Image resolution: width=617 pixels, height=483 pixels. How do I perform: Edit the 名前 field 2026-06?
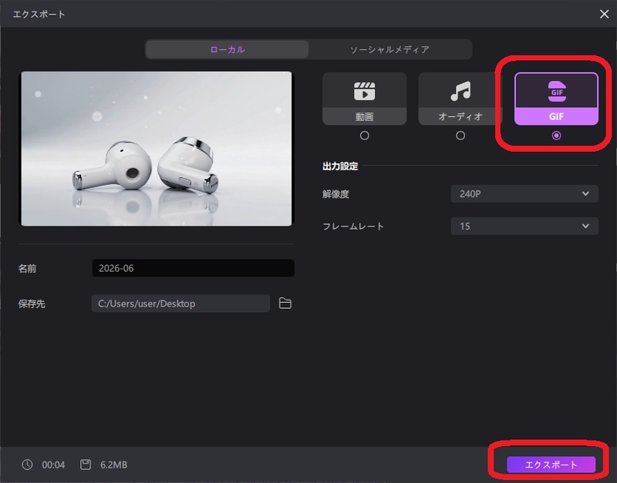[194, 268]
